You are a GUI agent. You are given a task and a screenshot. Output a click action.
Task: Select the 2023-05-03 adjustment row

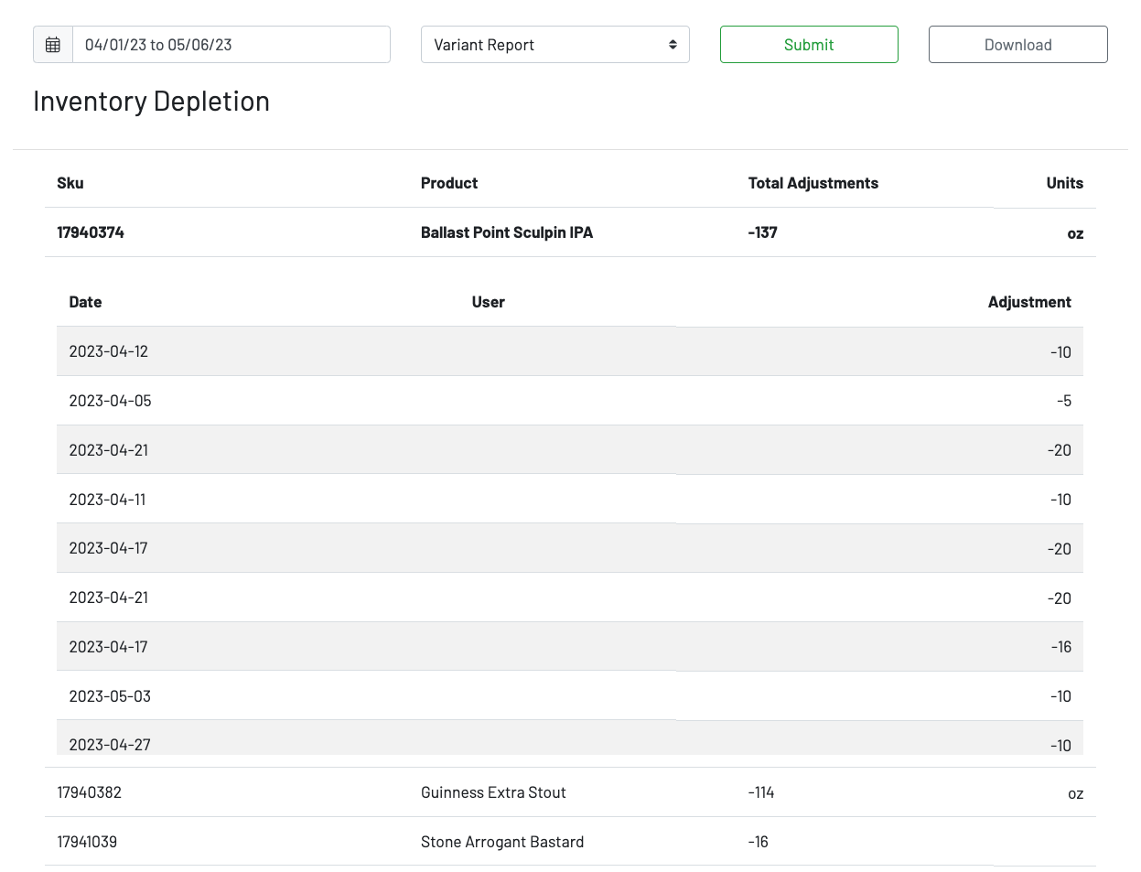click(569, 696)
